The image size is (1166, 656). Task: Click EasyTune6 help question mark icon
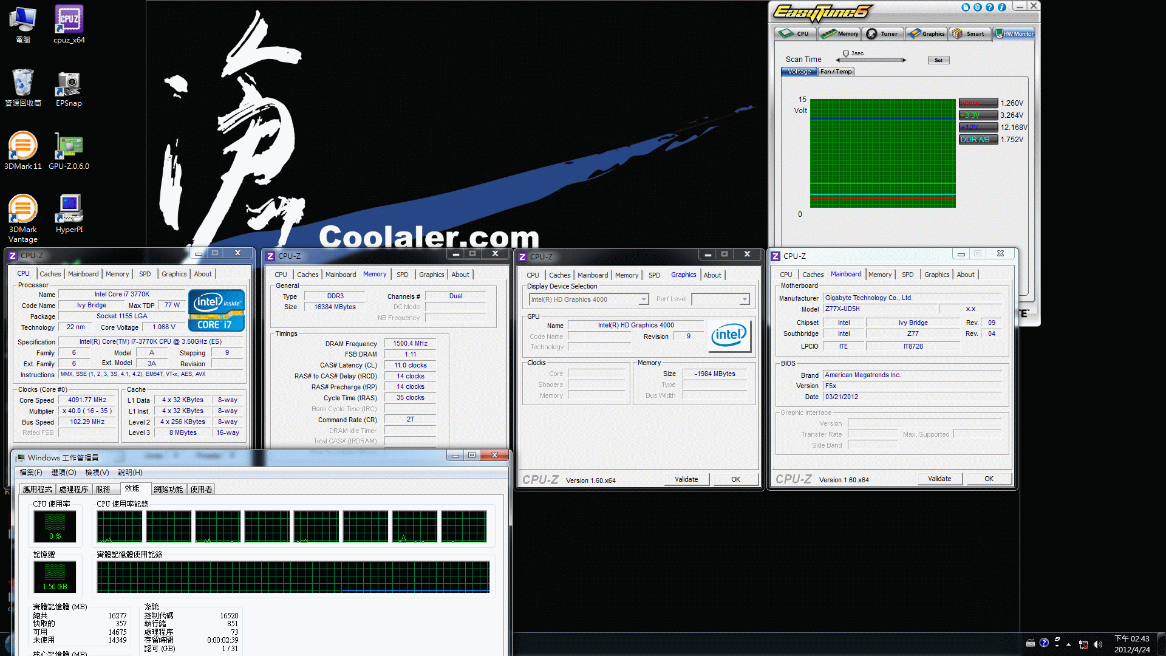[x=990, y=7]
